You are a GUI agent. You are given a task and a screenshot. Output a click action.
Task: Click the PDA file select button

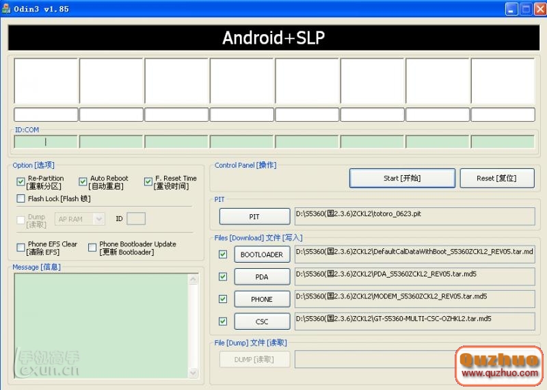point(262,277)
